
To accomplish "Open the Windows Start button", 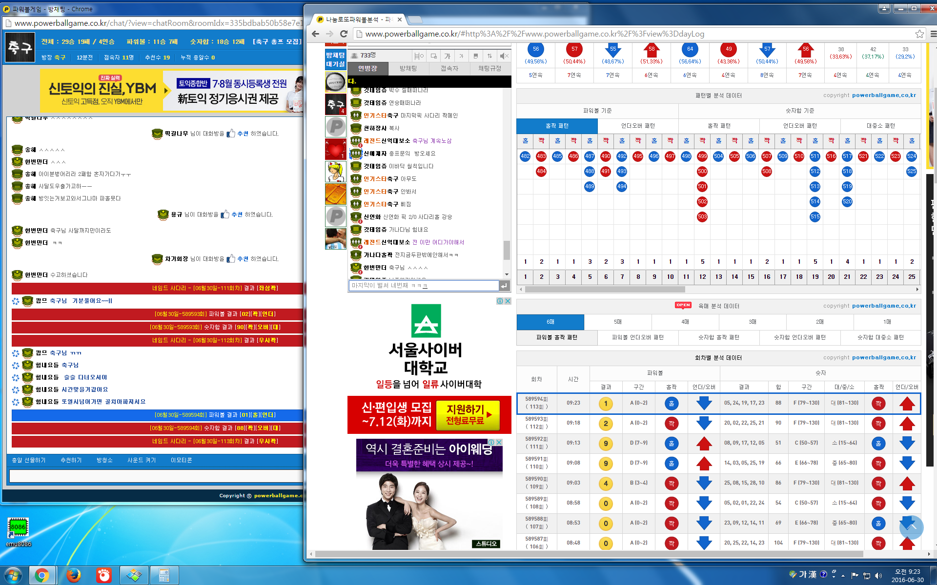I will tap(13, 576).
